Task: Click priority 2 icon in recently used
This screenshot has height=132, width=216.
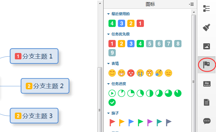Action: pyautogui.click(x=131, y=23)
